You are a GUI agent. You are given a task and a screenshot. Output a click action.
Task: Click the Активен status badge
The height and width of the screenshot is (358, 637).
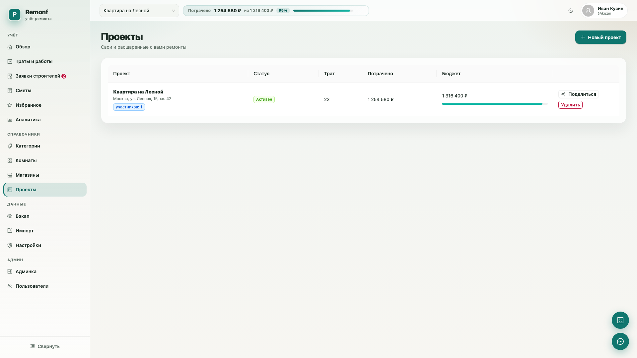[x=264, y=99]
